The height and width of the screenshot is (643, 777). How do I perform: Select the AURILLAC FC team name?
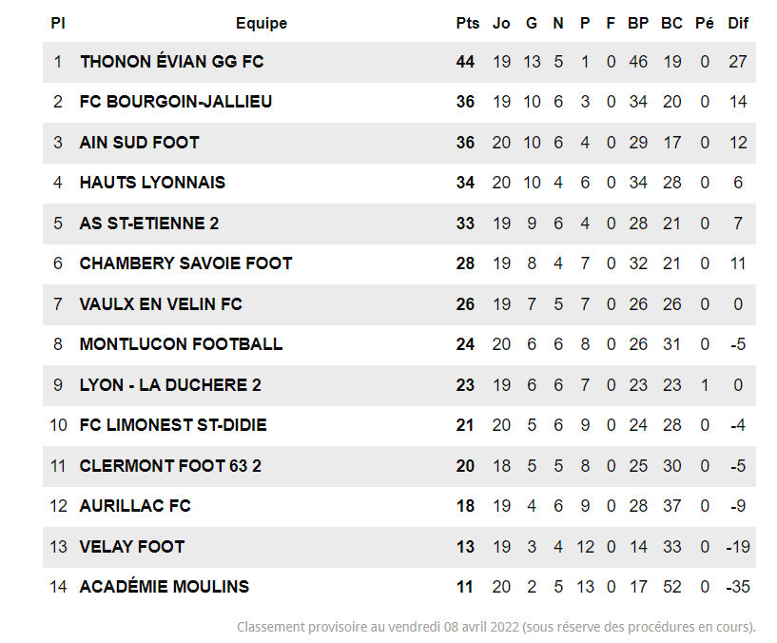135,506
